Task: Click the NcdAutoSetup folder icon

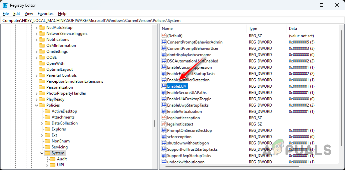Action: tap(42, 28)
